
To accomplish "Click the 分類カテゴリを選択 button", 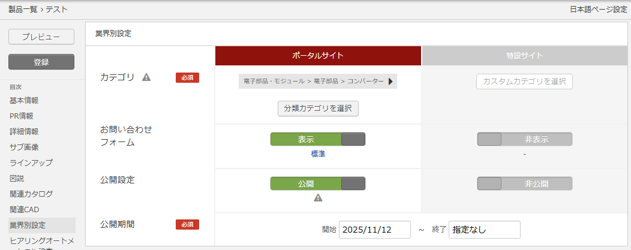I will (x=317, y=109).
